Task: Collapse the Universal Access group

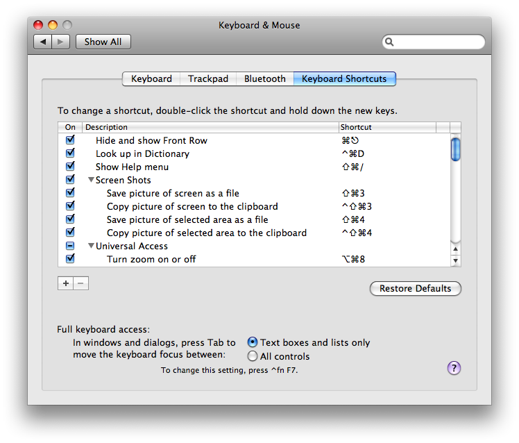Action: click(x=90, y=246)
